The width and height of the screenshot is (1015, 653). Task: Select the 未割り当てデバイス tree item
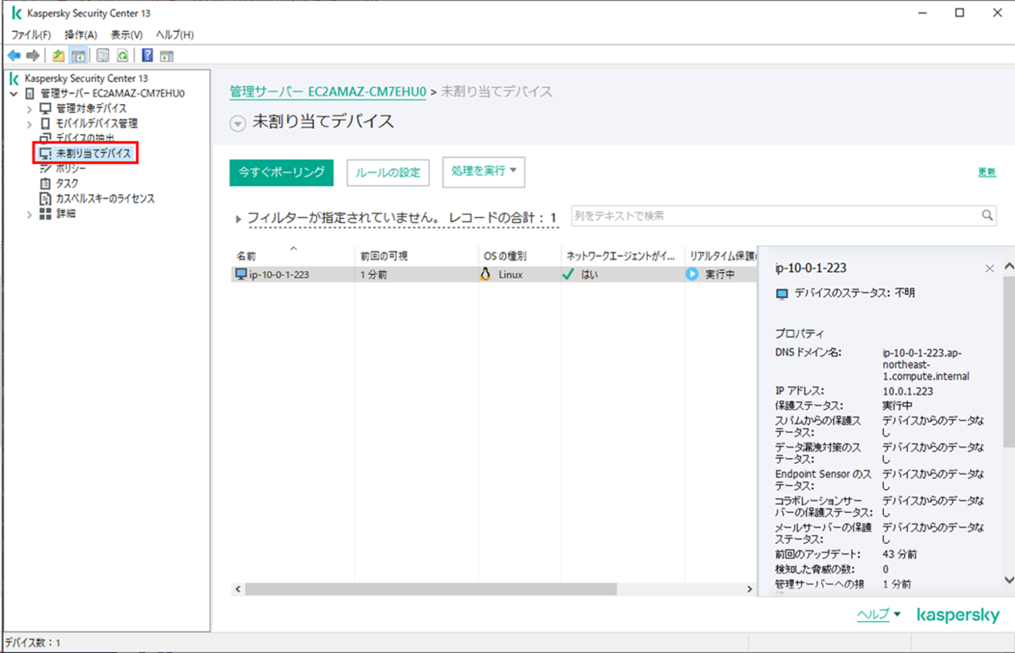tap(93, 154)
